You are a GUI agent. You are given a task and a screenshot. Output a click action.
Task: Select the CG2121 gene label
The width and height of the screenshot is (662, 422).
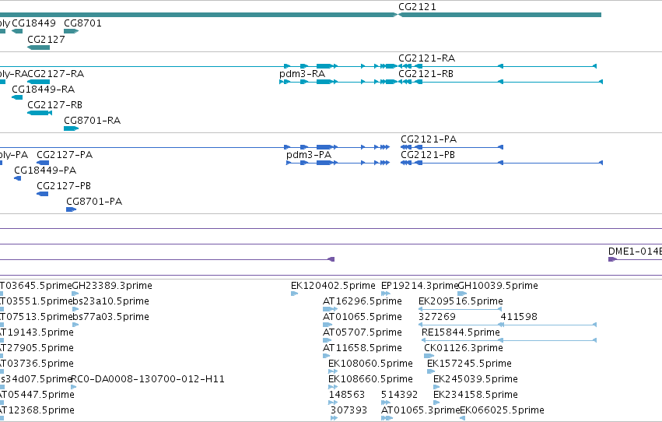(x=417, y=7)
